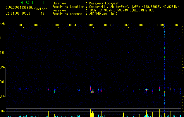
Task: Click the date and time 02.01.09 06:00
Action: pos(18,13)
